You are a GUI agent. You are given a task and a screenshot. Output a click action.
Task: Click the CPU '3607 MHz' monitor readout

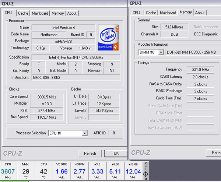coord(8,171)
